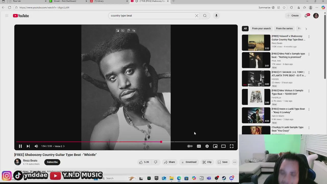Image resolution: width=327 pixels, height=184 pixels.
Task: Seek by clicking the red progress bar
Action: click(88, 142)
